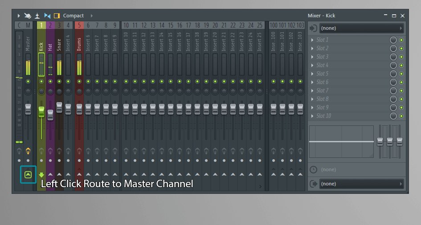Select track 100 header
This screenshot has height=225, width=421.
pyautogui.click(x=274, y=25)
